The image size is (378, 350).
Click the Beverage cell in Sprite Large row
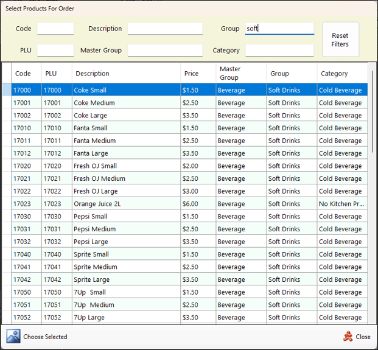(241, 279)
